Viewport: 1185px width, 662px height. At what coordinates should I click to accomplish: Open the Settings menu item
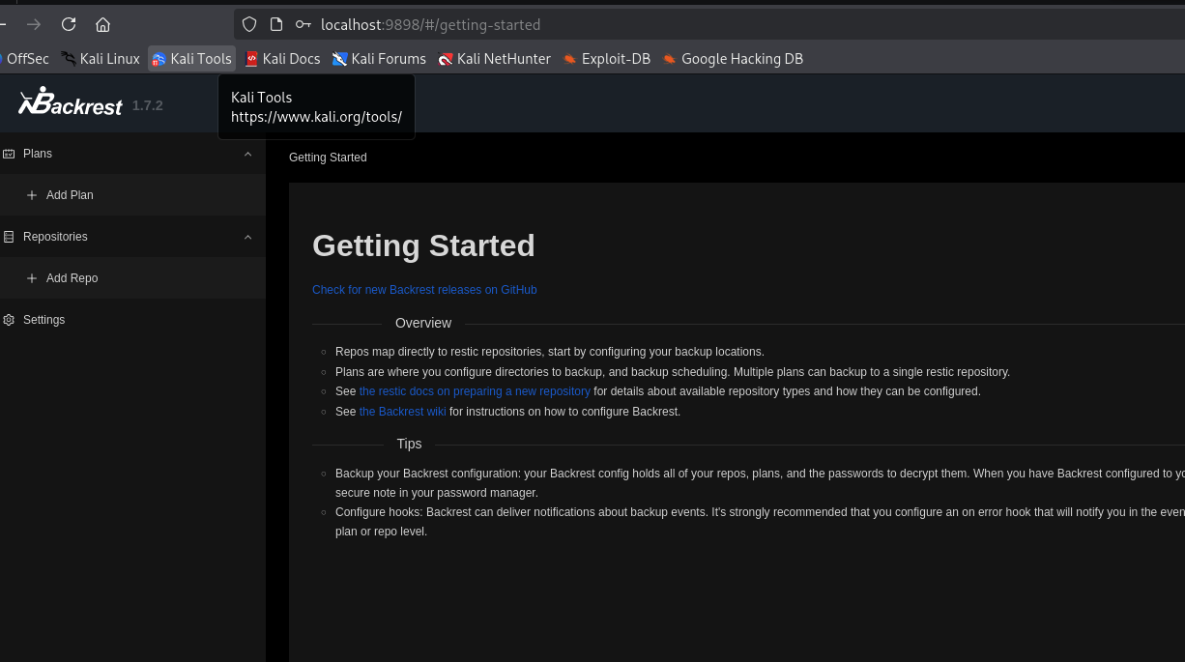click(44, 320)
